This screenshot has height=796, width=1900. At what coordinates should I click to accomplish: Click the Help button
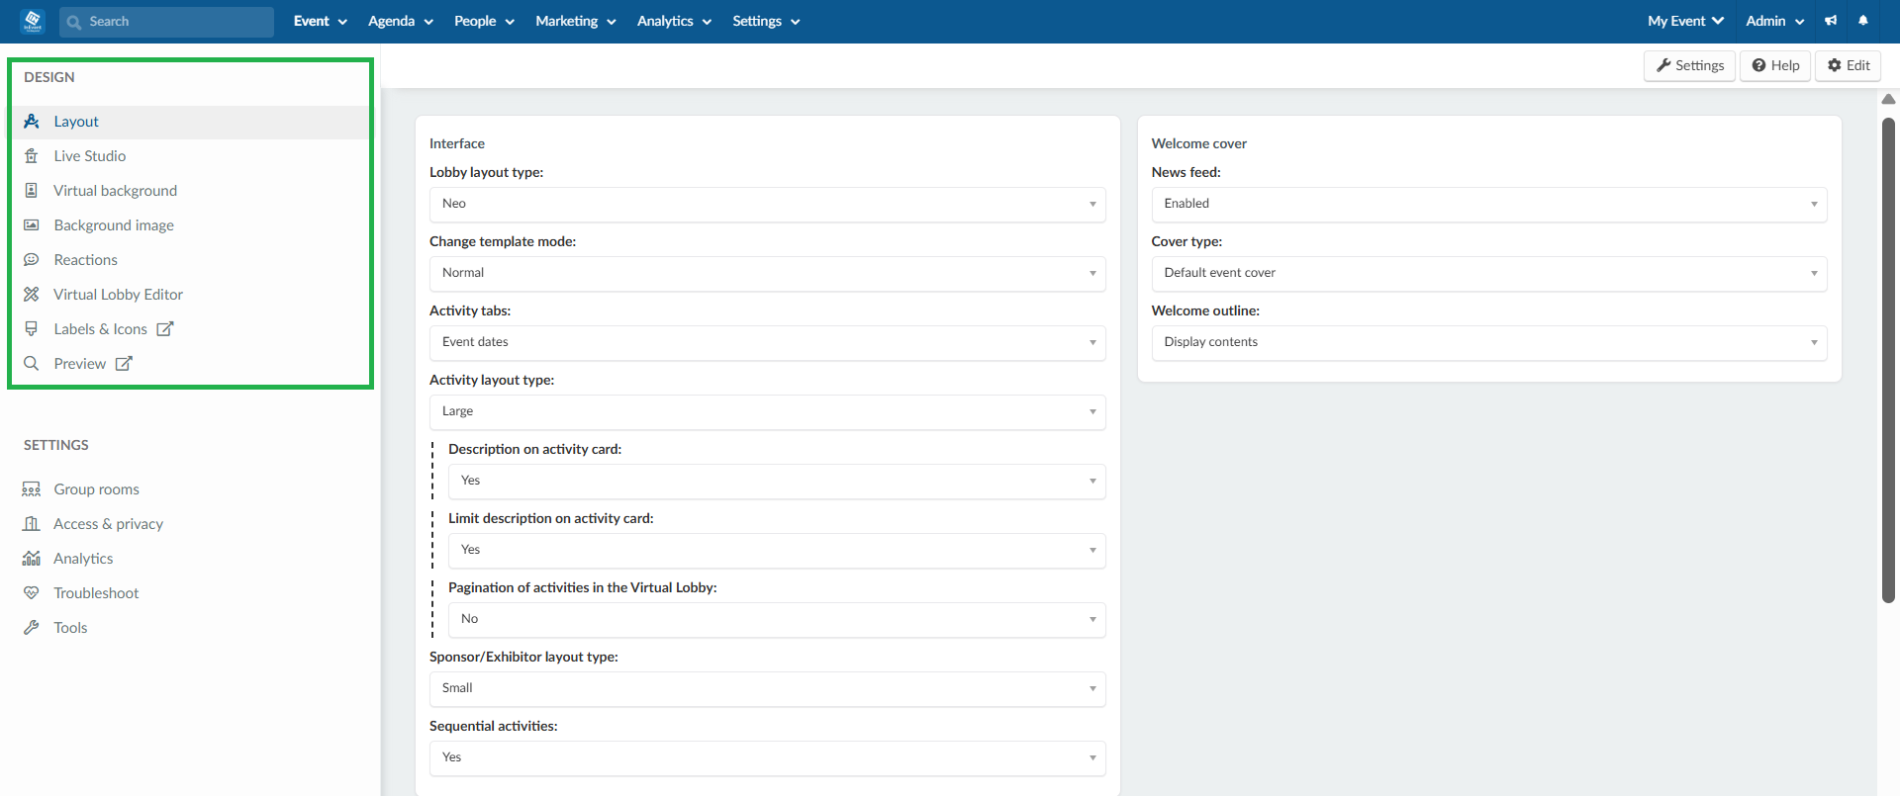(x=1776, y=65)
